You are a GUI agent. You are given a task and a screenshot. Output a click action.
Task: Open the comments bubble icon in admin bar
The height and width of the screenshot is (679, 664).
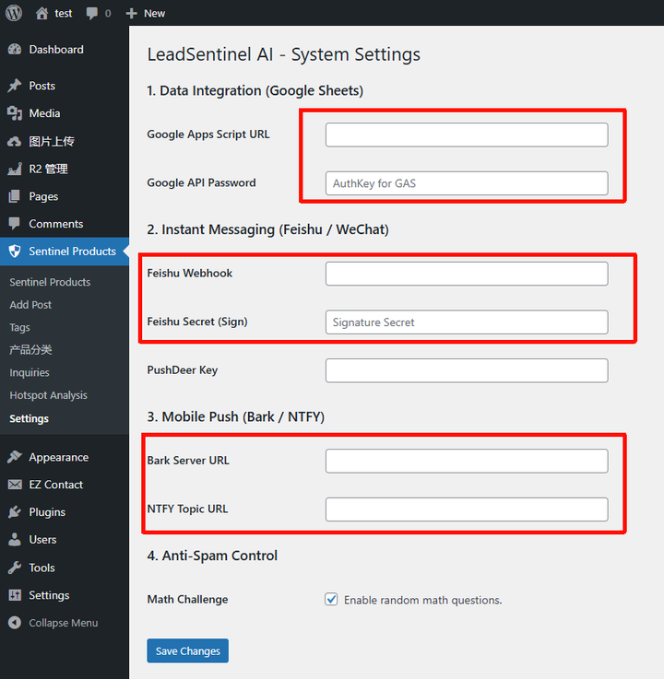tap(92, 13)
